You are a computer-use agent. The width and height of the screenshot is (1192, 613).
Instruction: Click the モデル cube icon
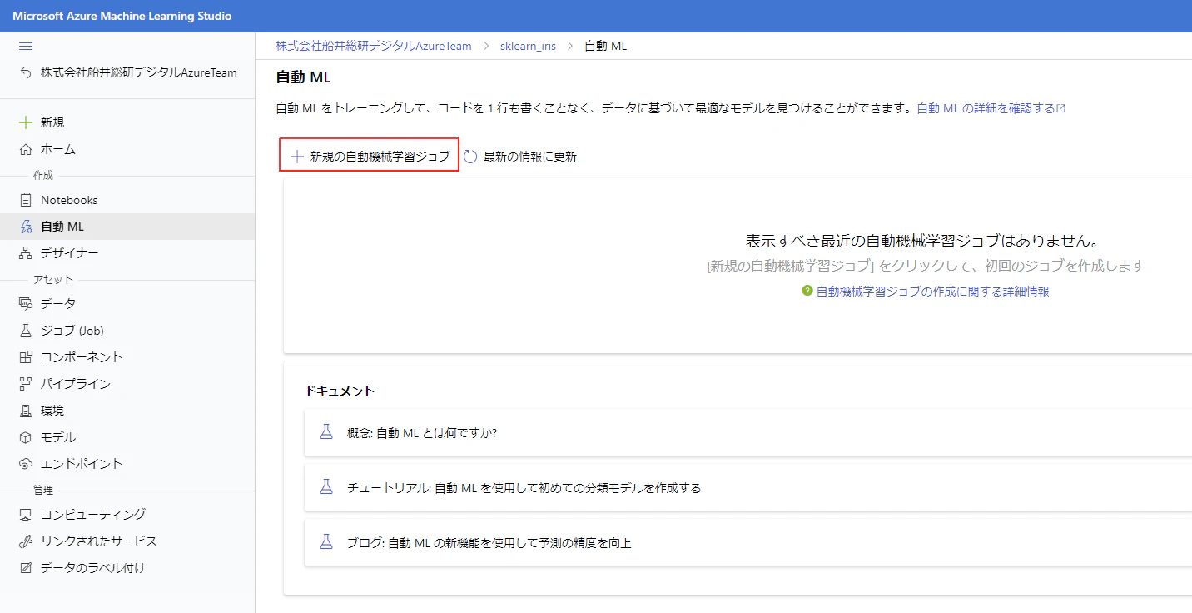click(x=26, y=437)
